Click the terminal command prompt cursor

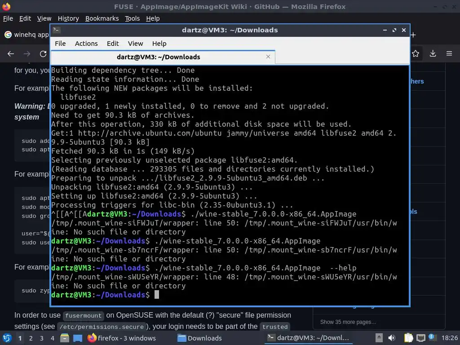tap(157, 295)
